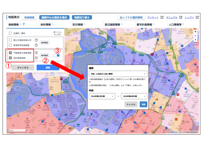The width and height of the screenshot is (203, 152).
Task: Open the マニュアル link
Action: click(172, 17)
